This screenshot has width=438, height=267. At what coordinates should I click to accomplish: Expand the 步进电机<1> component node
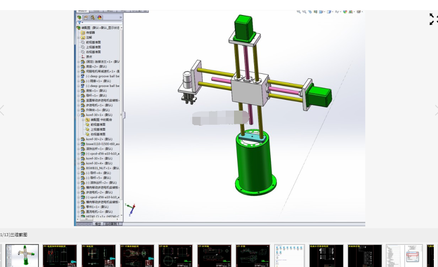(x=78, y=105)
